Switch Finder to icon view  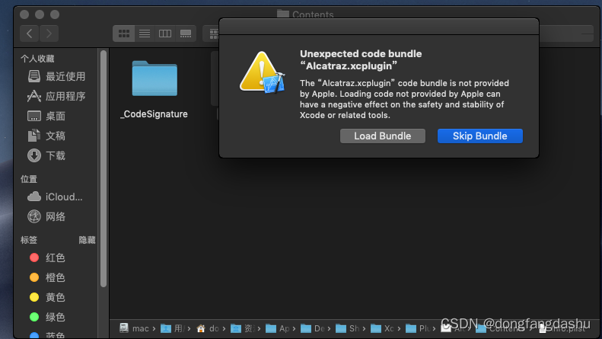(x=123, y=34)
